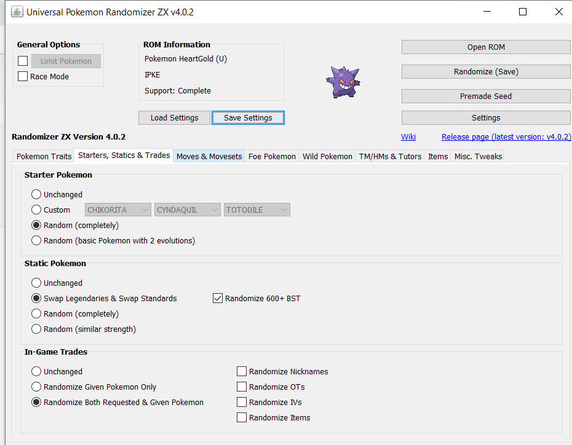
Task: Select Randomize Given Pokemon Only
Action: click(36, 387)
